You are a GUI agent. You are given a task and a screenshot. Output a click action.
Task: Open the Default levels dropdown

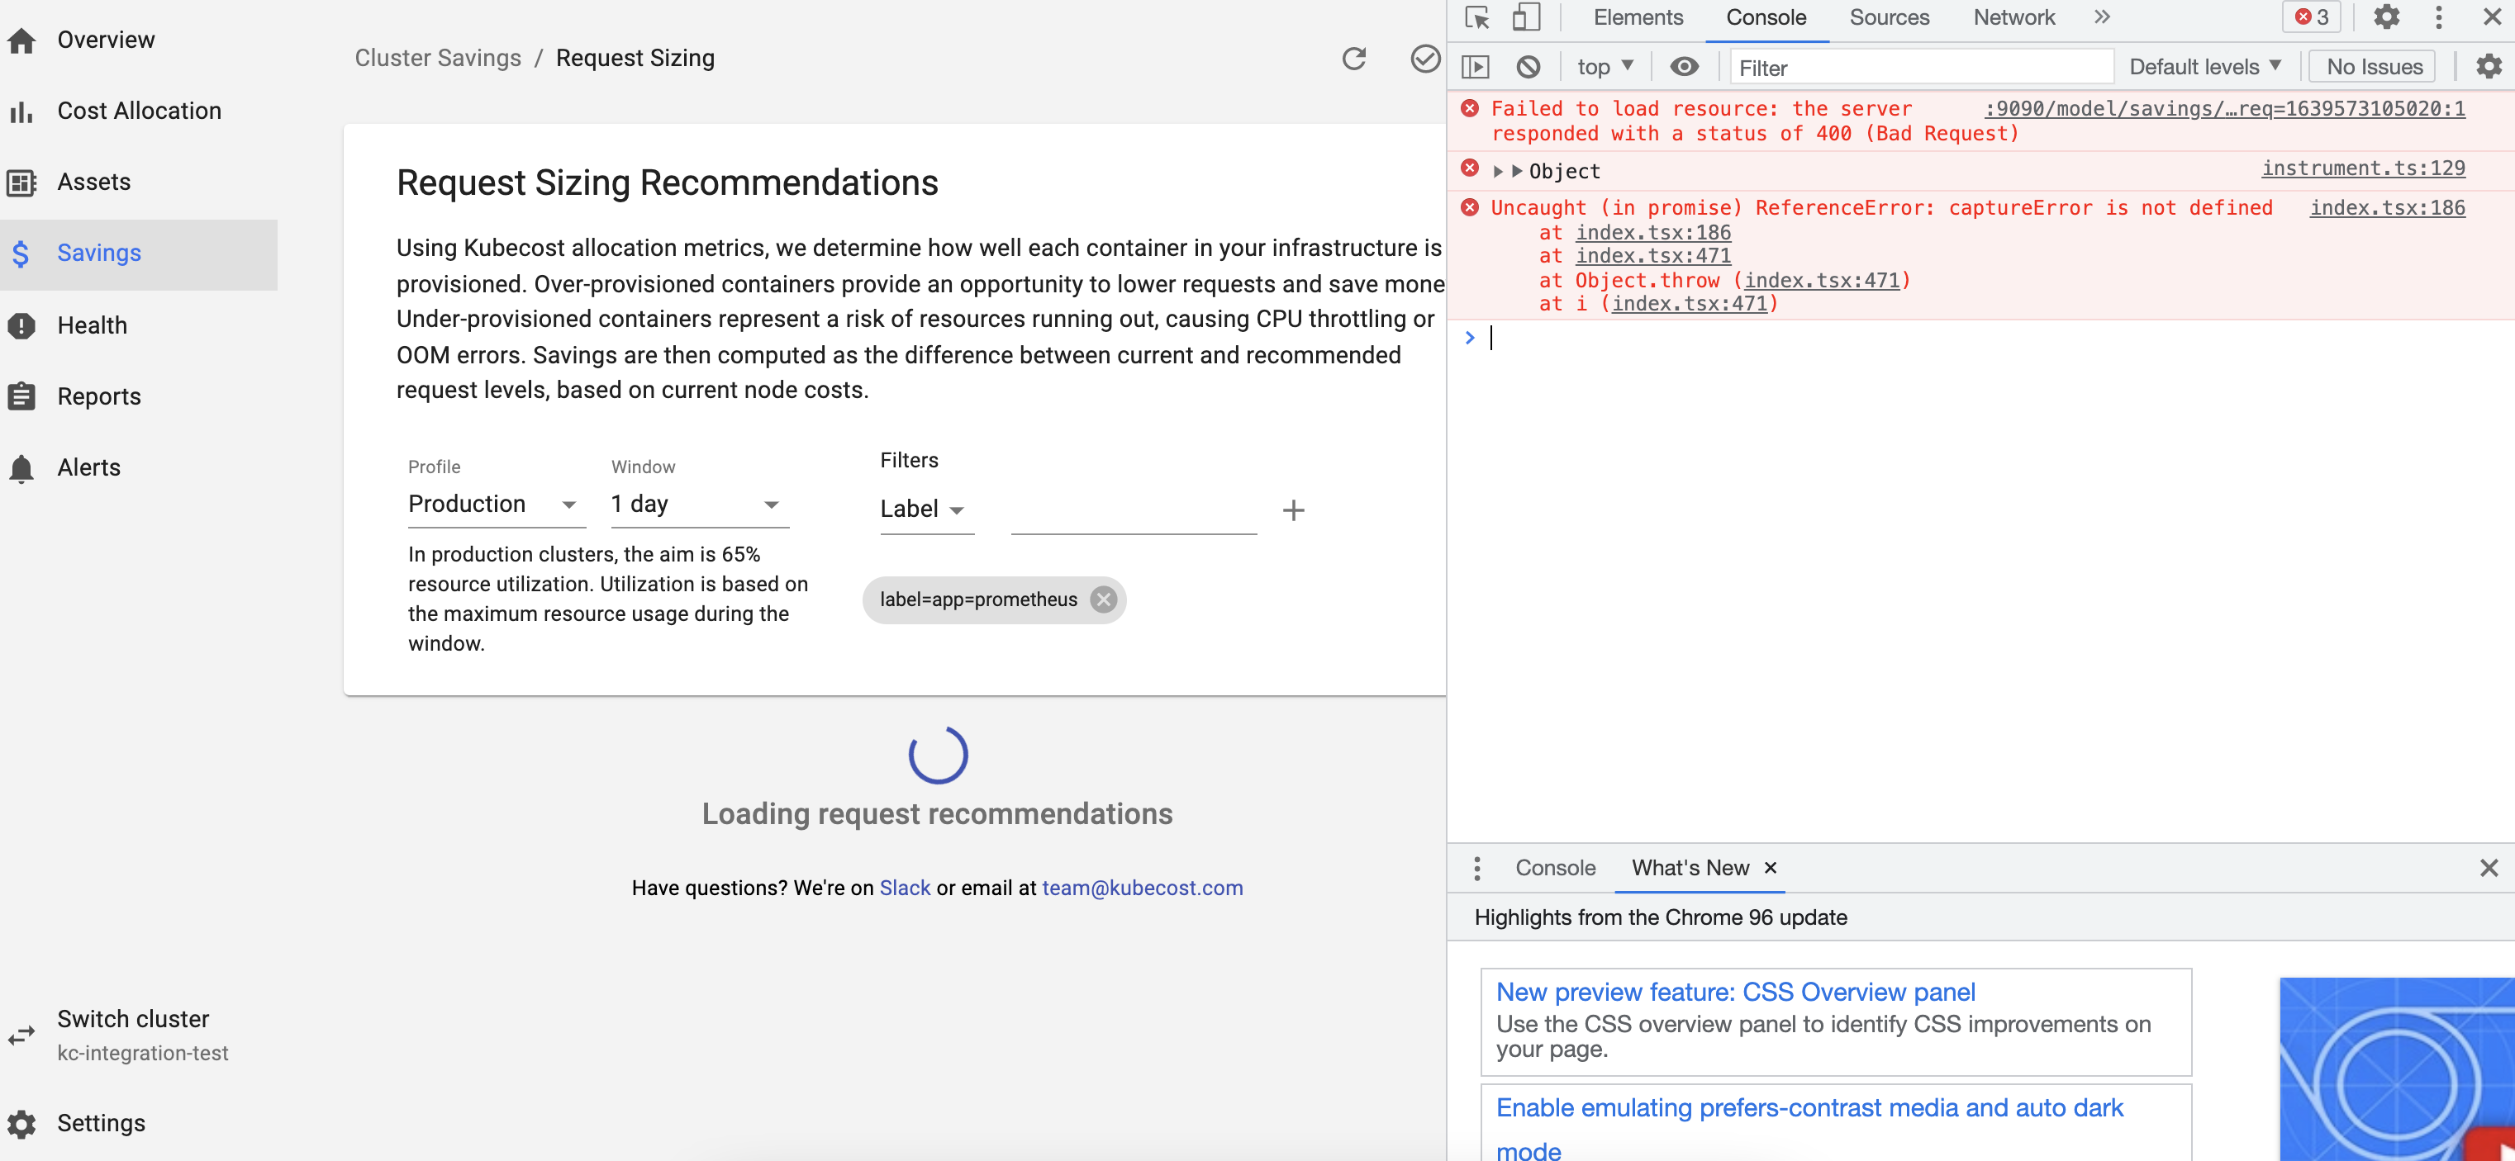point(2204,66)
